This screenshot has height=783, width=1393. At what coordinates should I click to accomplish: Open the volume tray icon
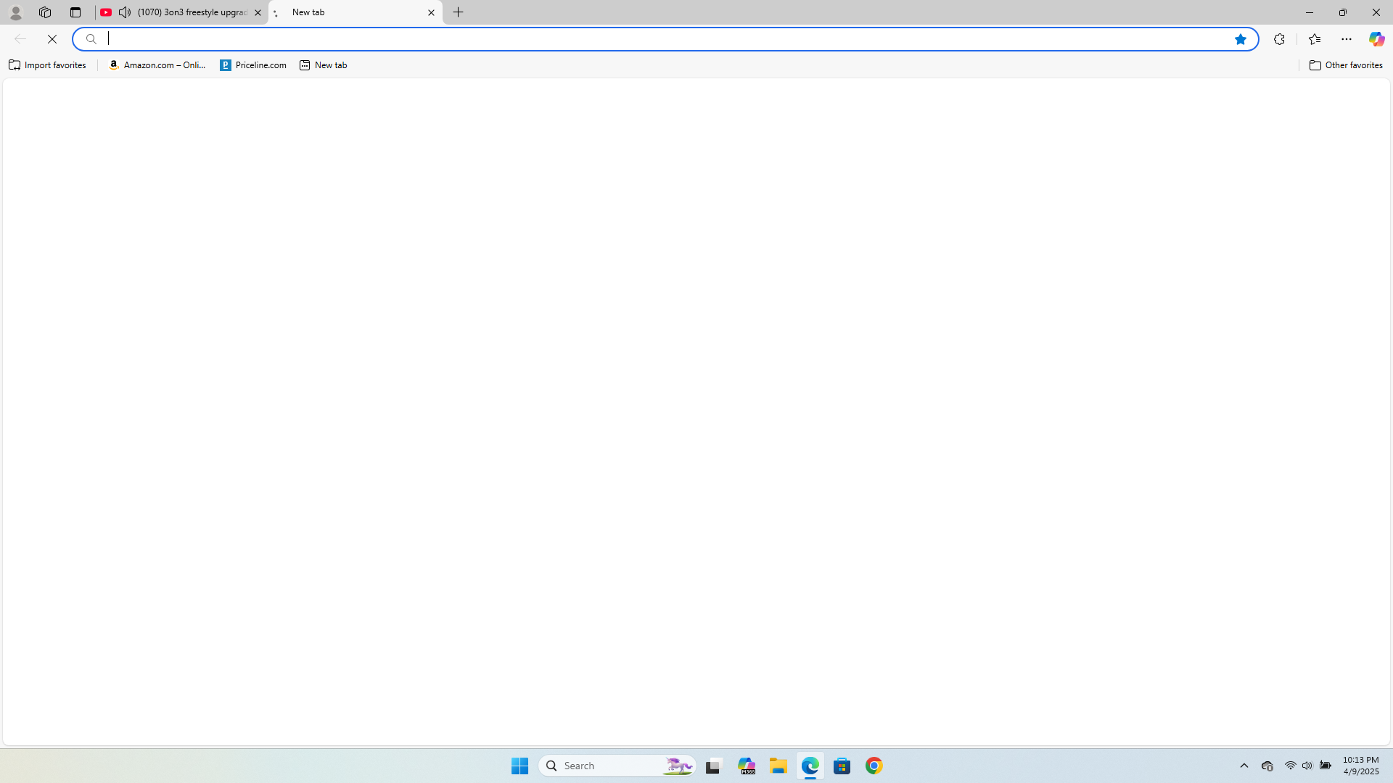tap(1307, 766)
